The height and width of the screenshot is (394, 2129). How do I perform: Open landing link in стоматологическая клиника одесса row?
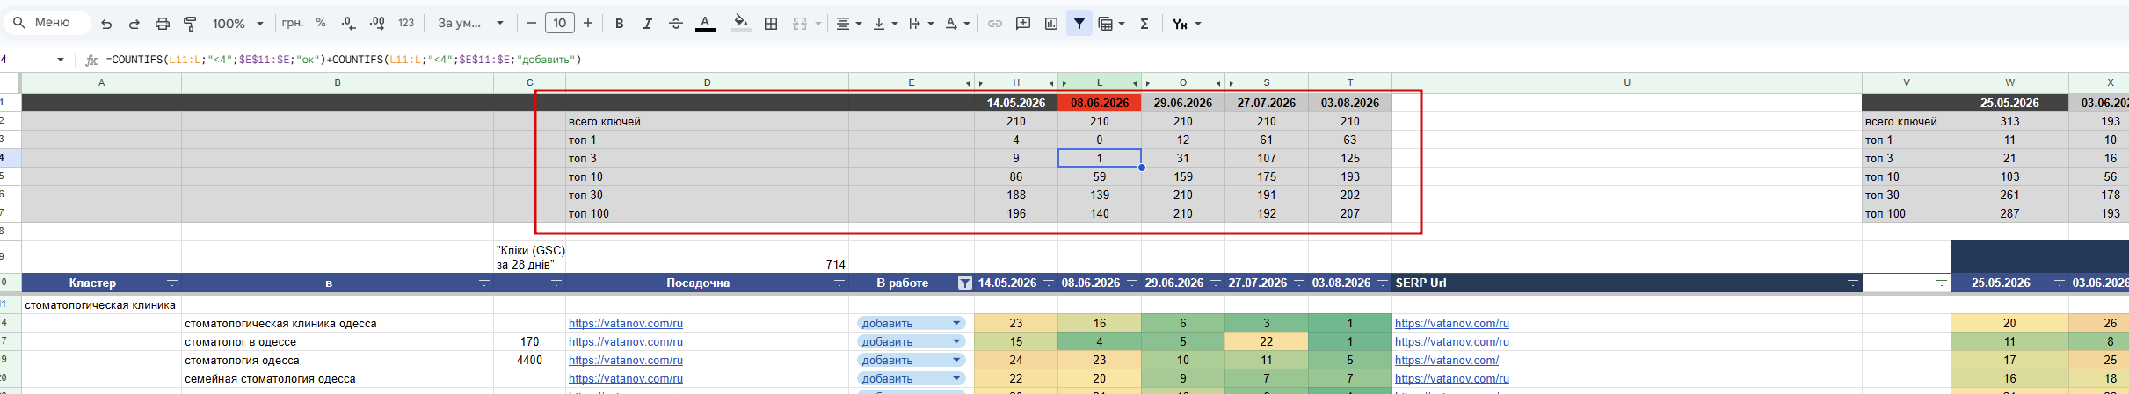click(626, 324)
